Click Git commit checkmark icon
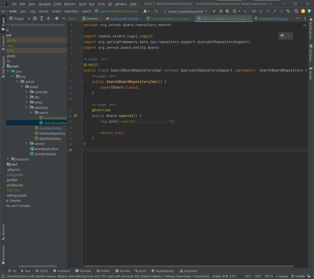The image size is (314, 279). tap(268, 11)
